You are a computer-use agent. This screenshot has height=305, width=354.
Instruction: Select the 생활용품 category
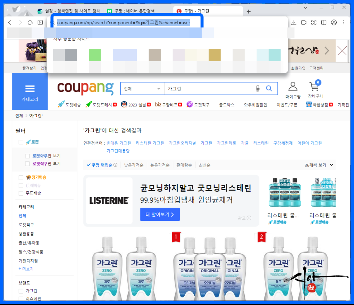(26, 234)
